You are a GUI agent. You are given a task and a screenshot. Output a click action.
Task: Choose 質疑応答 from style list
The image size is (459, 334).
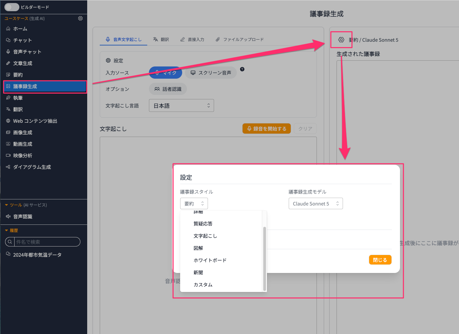pyautogui.click(x=222, y=224)
